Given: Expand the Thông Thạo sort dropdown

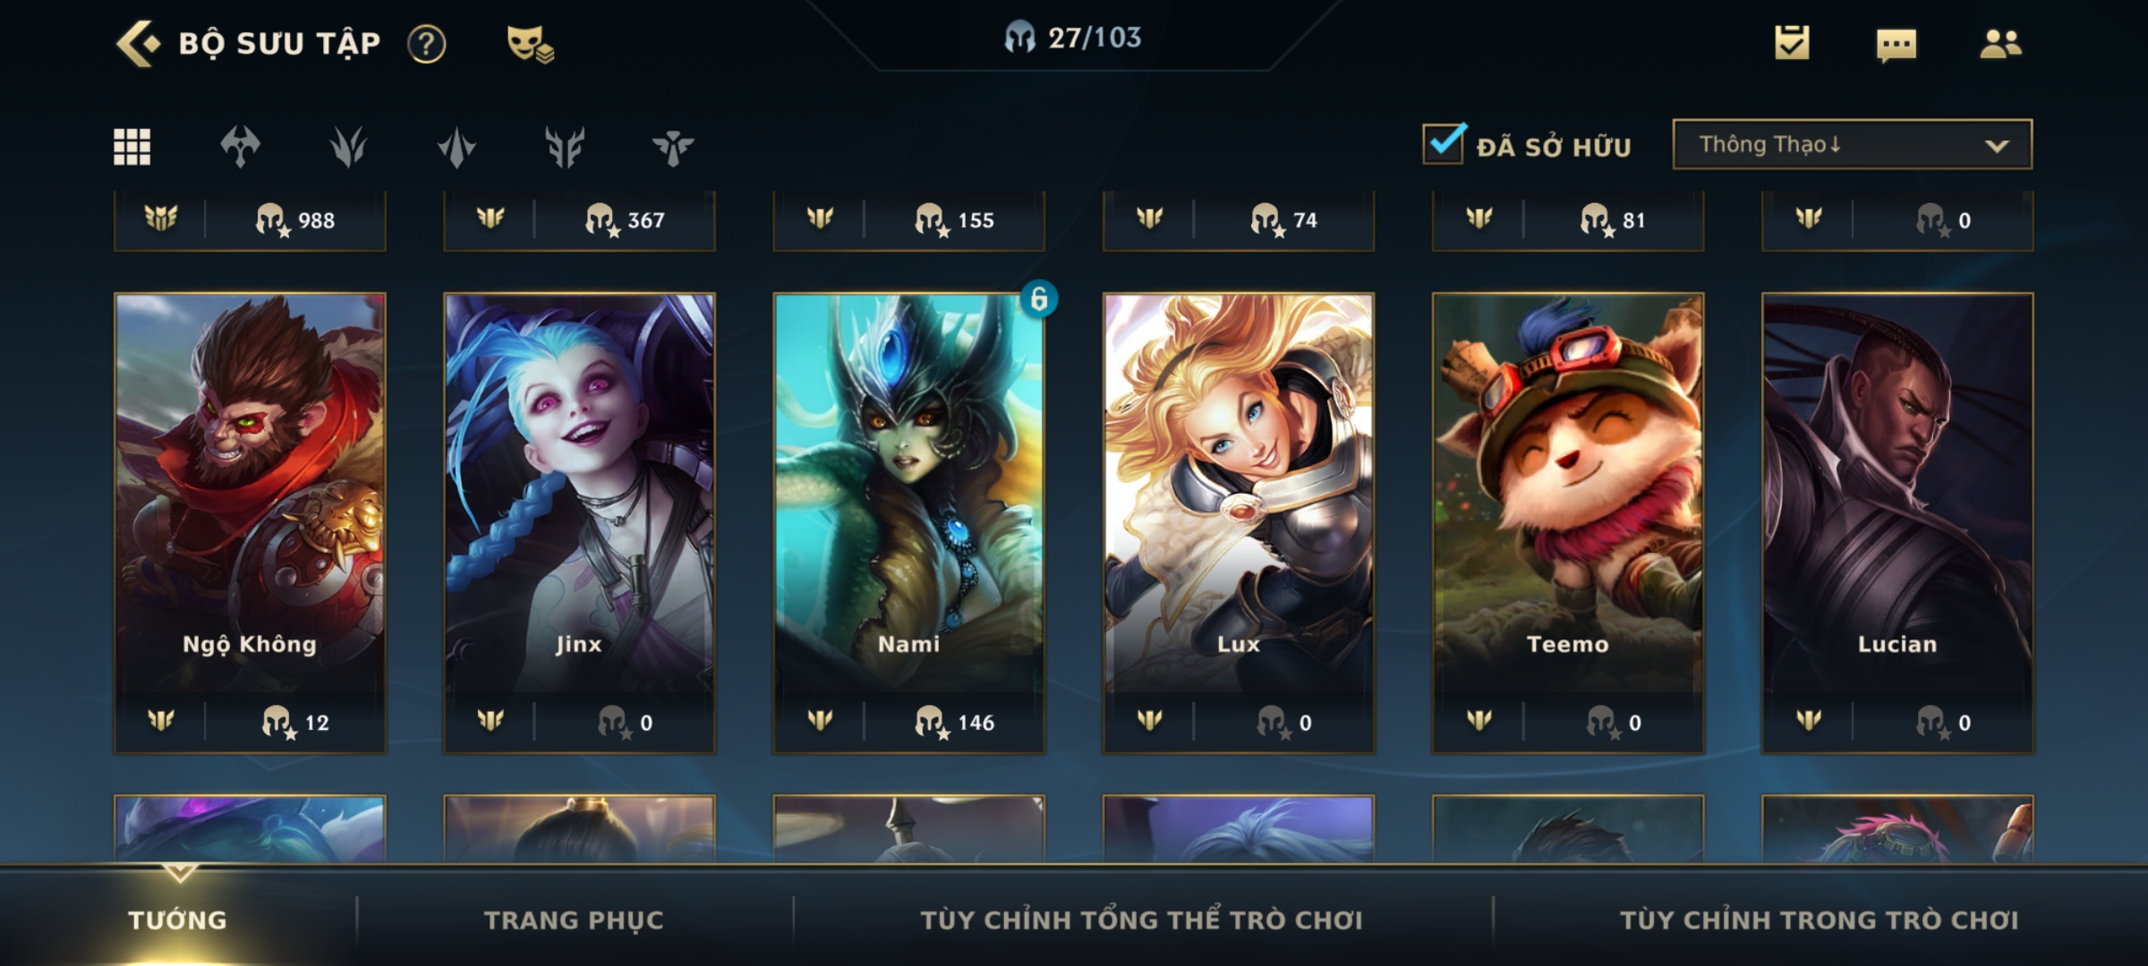Looking at the screenshot, I should point(1853,144).
